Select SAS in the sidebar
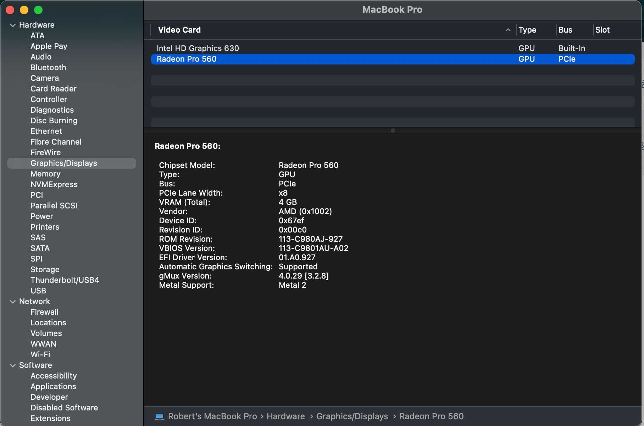644x426 pixels. pyautogui.click(x=38, y=238)
